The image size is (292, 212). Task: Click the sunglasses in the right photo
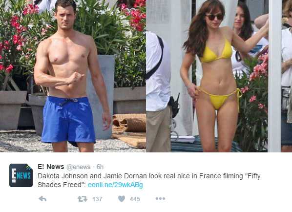coord(214,17)
